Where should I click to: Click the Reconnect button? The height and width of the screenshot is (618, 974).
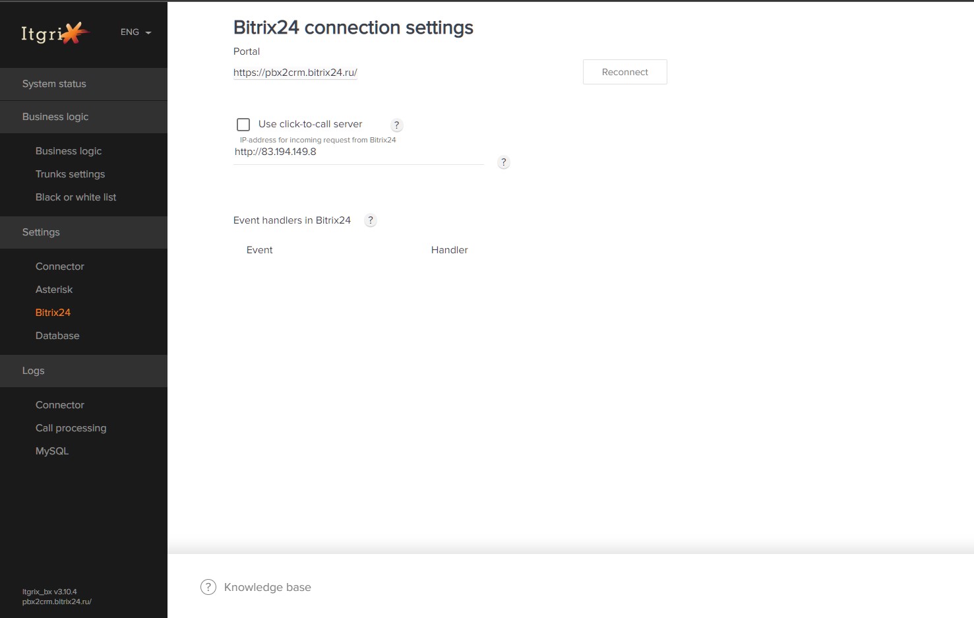[625, 72]
